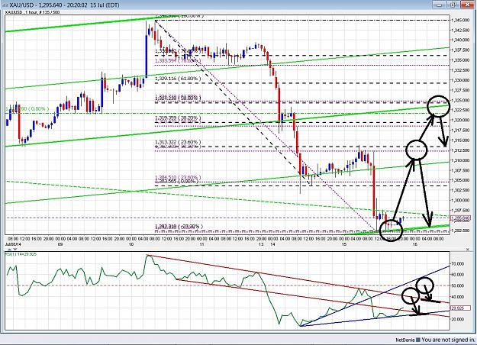Move RSI panel up with up-triangle icon

[x=9, y=250]
